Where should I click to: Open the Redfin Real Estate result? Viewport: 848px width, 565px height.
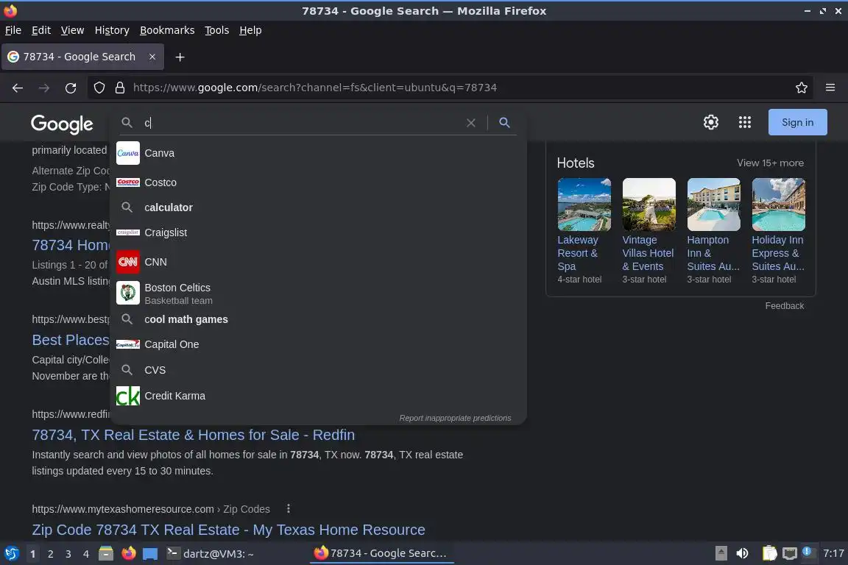tap(193, 435)
